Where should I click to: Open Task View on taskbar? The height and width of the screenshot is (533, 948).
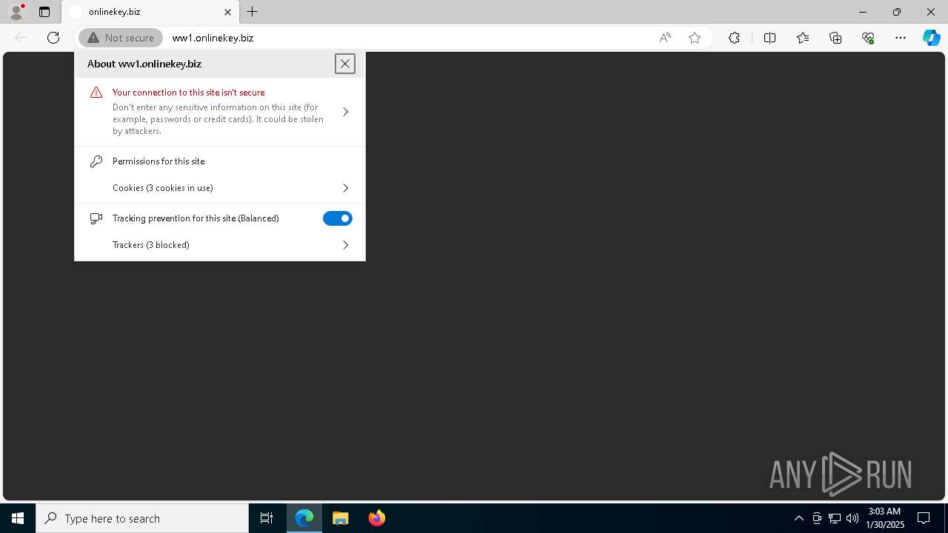pyautogui.click(x=267, y=518)
